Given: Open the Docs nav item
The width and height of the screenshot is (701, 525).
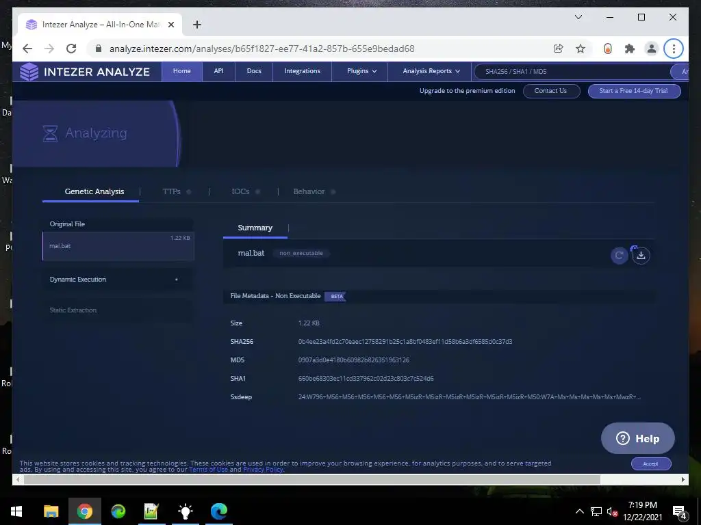Looking at the screenshot, I should 254,71.
